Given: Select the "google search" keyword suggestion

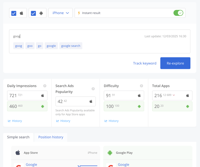Looking at the screenshot, I should click(71, 46).
